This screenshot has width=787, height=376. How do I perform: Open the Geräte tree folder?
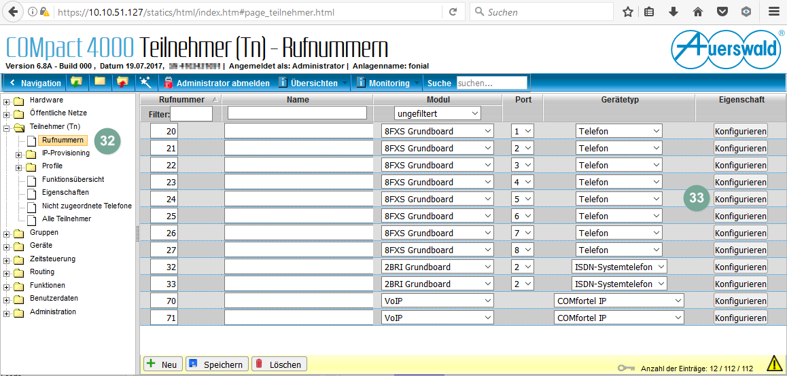click(x=41, y=245)
